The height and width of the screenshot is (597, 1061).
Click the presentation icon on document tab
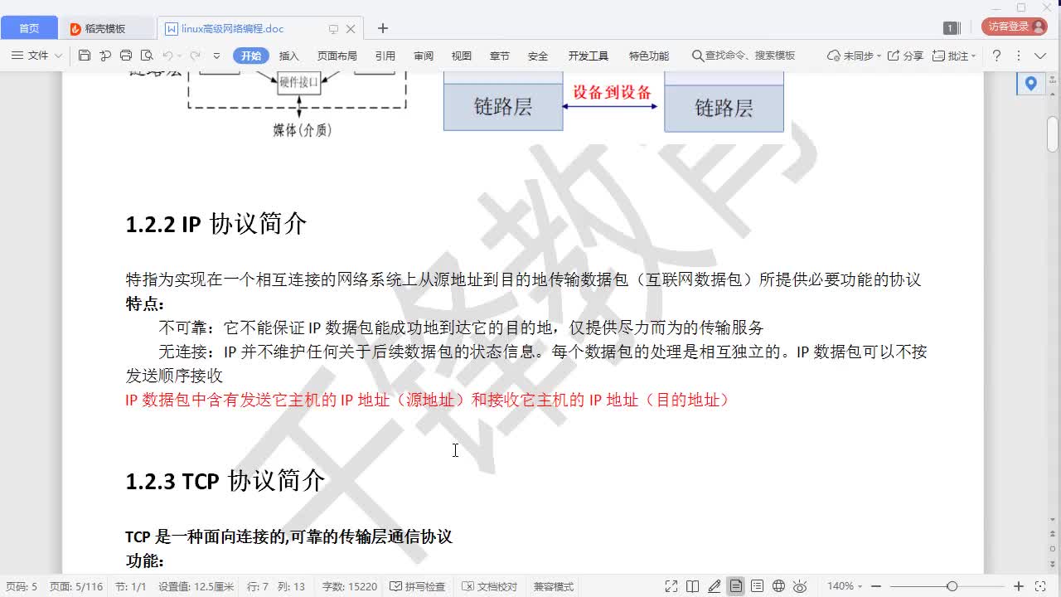click(333, 28)
